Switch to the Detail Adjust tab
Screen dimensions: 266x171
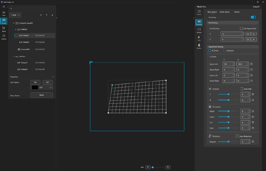point(224,12)
